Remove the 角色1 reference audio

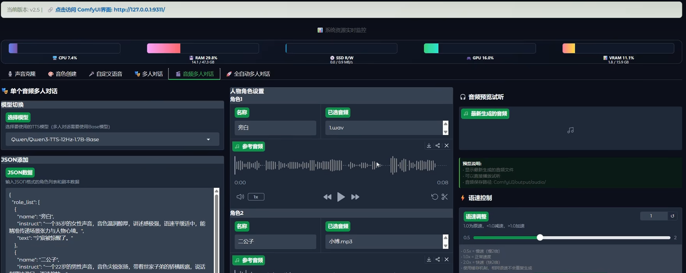pos(447,145)
